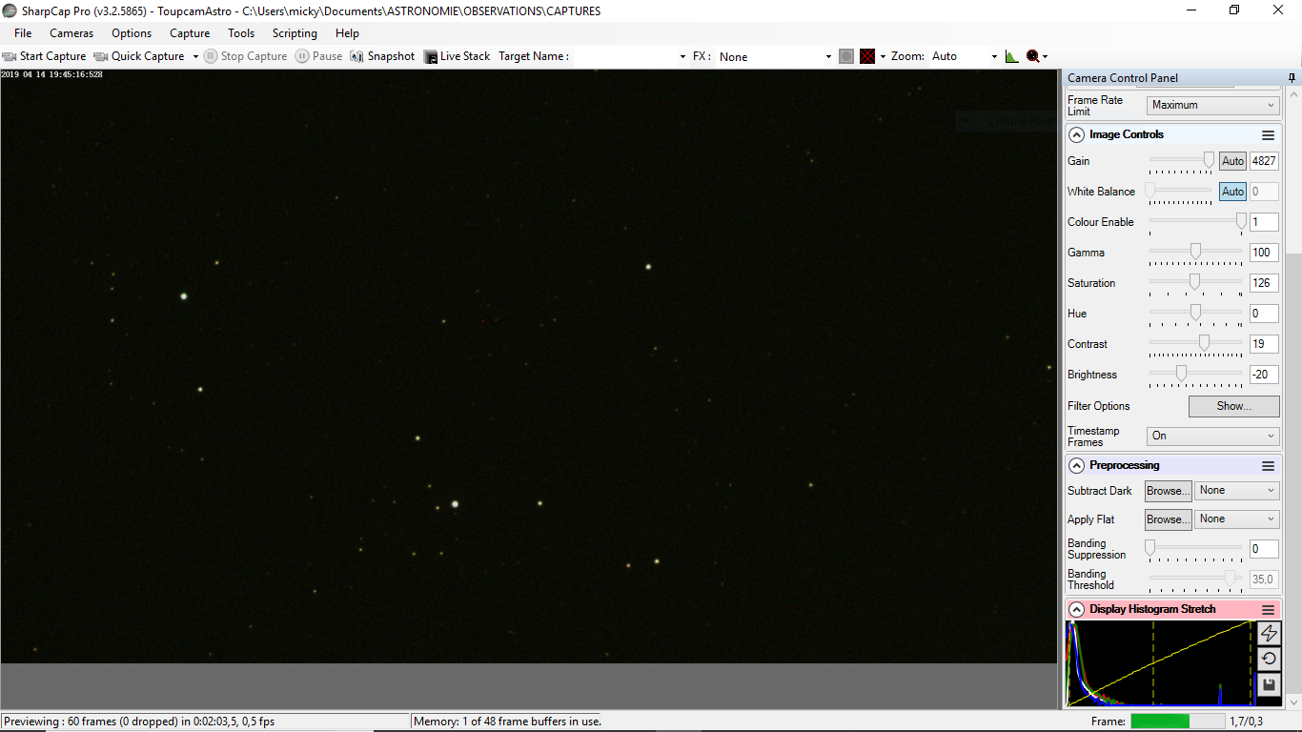1302x732 pixels.
Task: Open the Frame Rate Limit dropdown
Action: [1212, 105]
